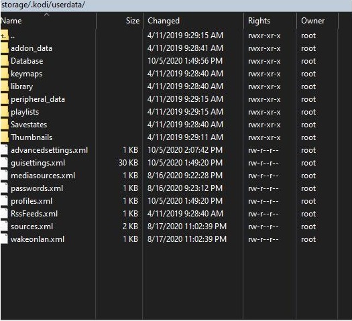Image resolution: width=352 pixels, height=321 pixels.
Task: Click the Savestates folder icon
Action: coord(5,125)
